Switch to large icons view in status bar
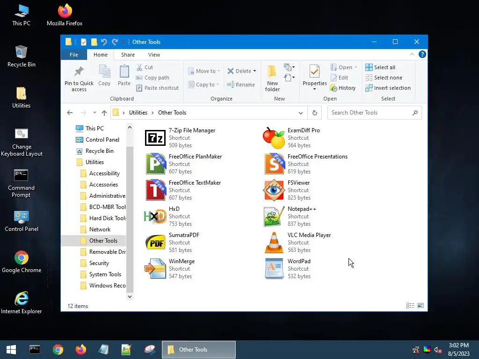The image size is (479, 359). (x=421, y=306)
